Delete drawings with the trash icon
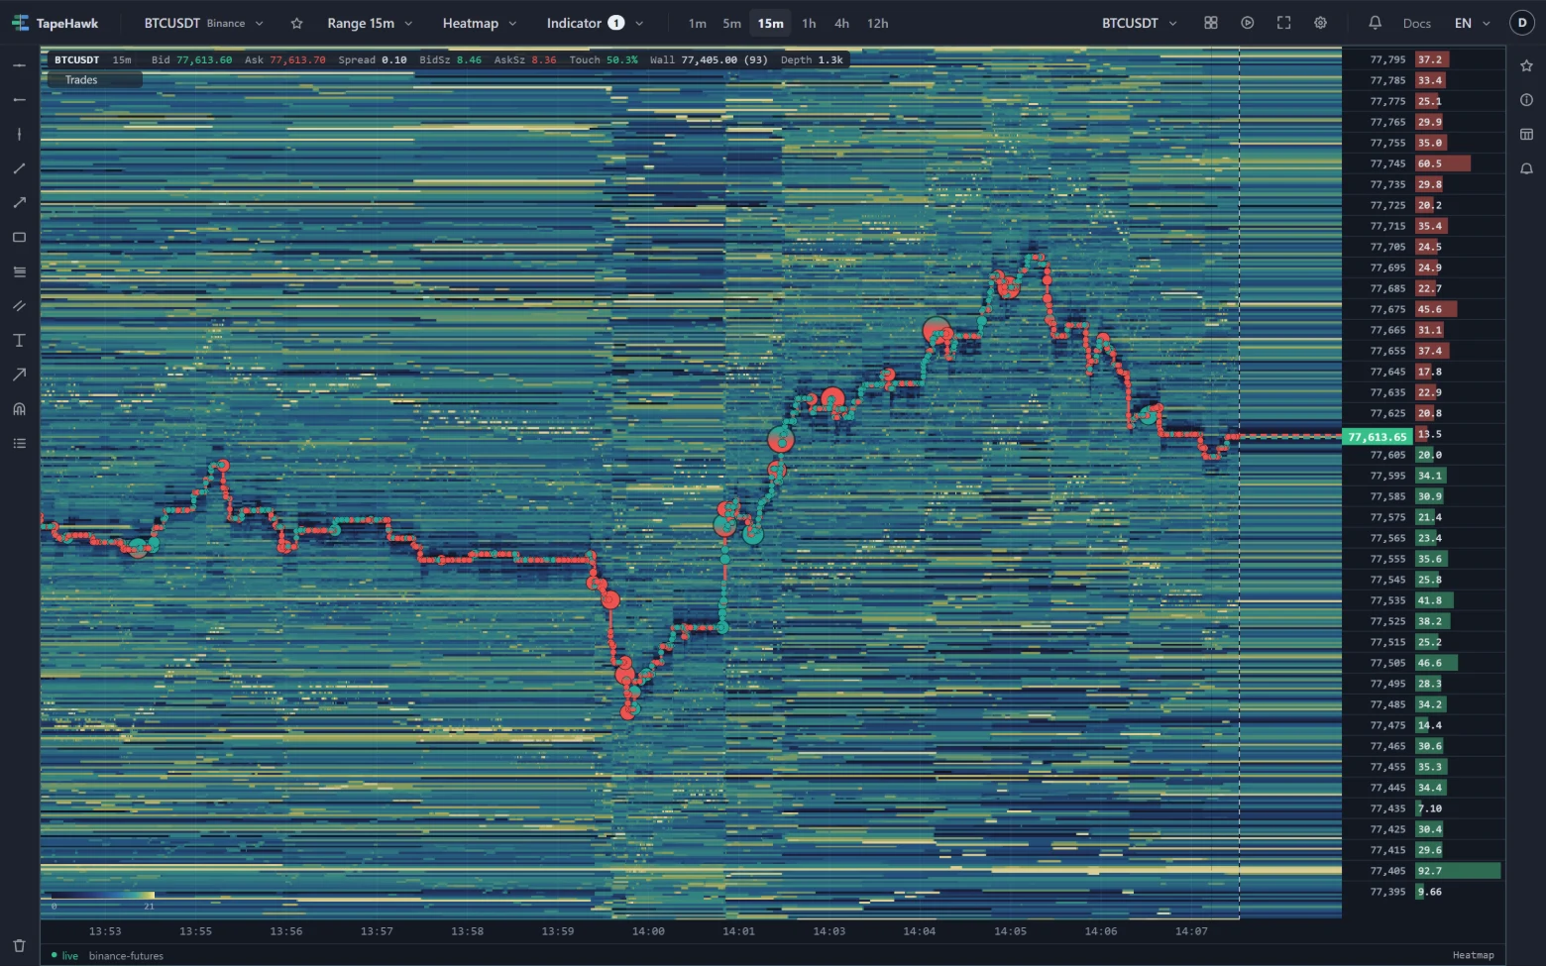Screen dimensions: 1546x966 pyautogui.click(x=19, y=946)
